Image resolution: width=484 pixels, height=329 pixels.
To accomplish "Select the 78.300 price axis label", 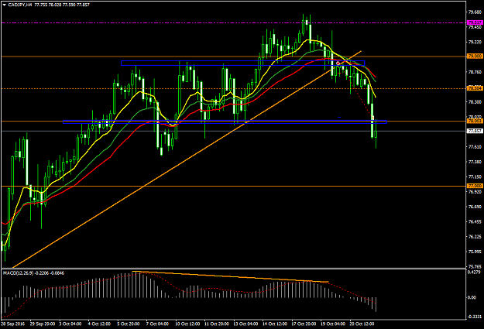I will (x=475, y=102).
